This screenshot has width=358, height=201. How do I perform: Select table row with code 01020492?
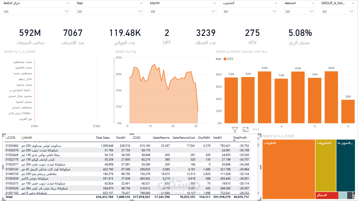pos(127,145)
